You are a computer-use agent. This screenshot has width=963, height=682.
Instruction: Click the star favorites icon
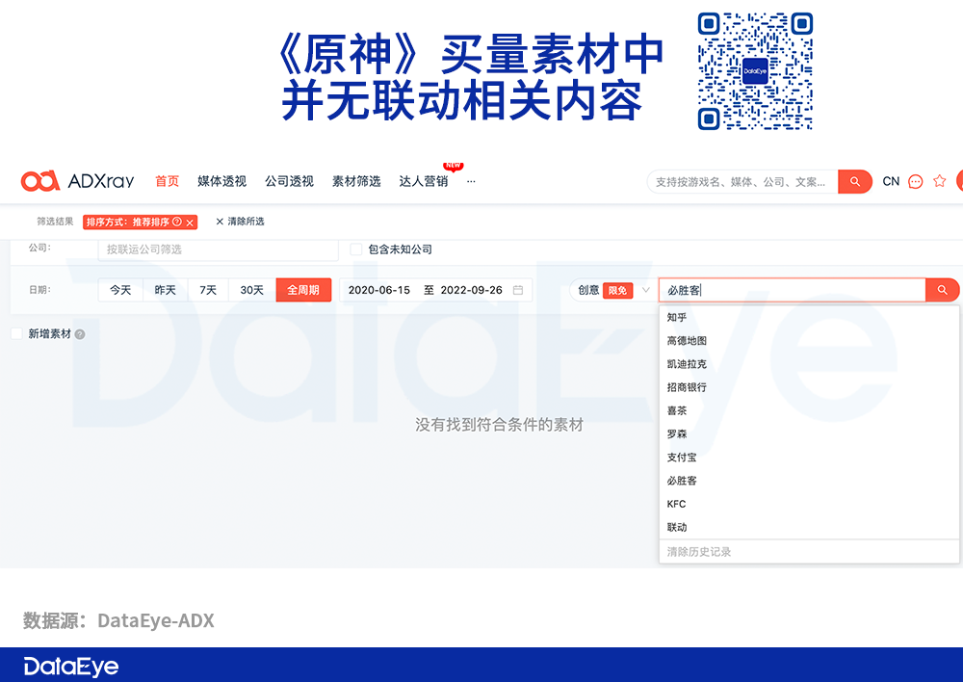(940, 181)
